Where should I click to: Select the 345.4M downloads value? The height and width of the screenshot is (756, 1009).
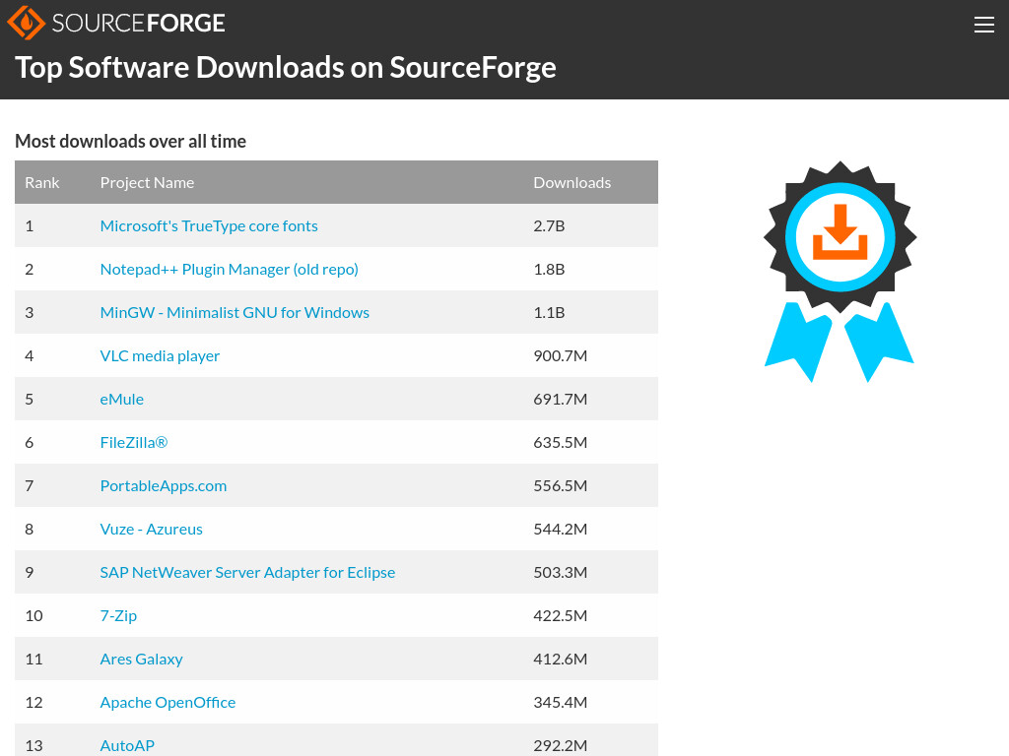[561, 702]
